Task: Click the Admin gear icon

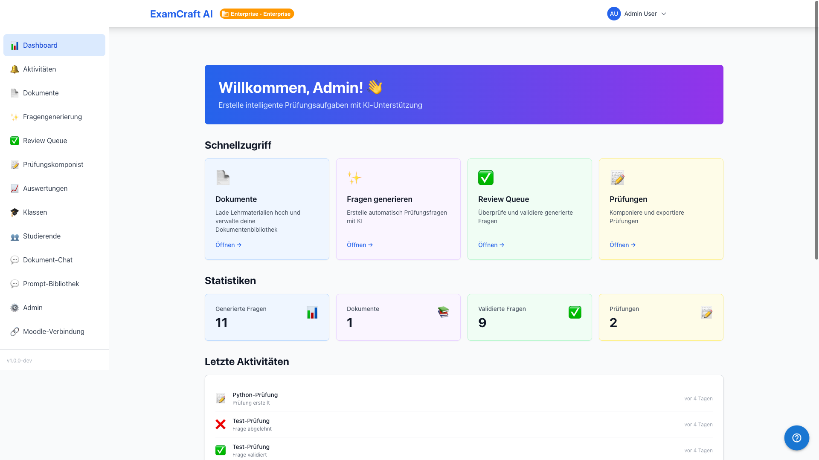Action: tap(15, 308)
